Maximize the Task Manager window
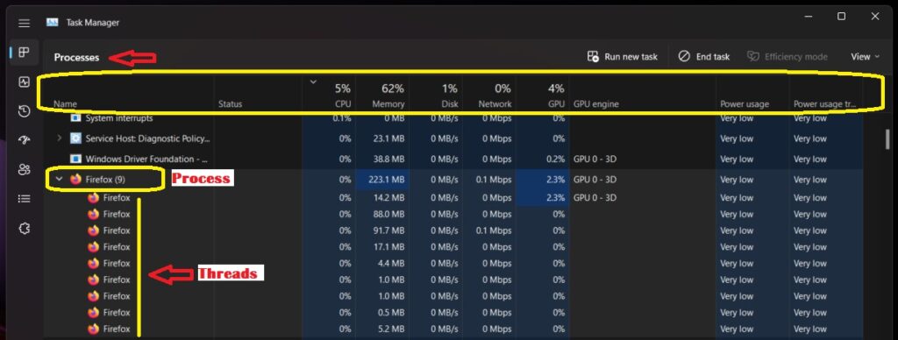898x340 pixels. [x=841, y=17]
